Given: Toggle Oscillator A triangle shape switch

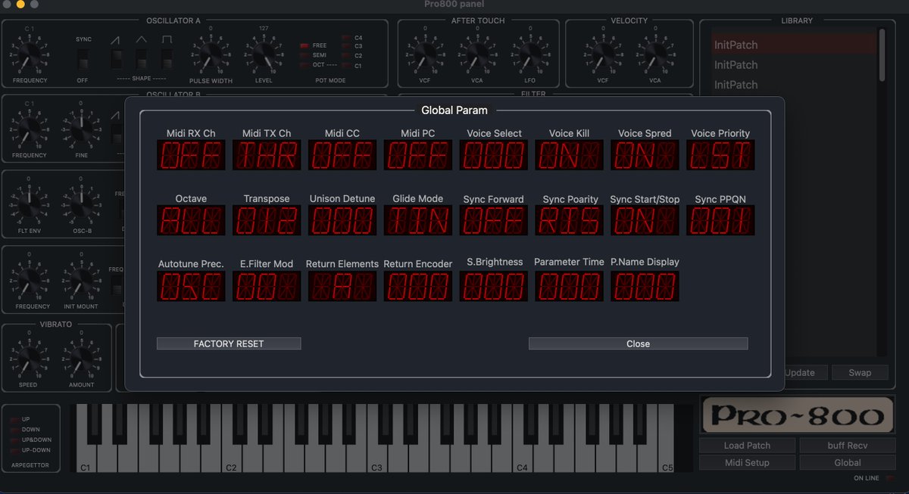Looking at the screenshot, I should (x=142, y=59).
